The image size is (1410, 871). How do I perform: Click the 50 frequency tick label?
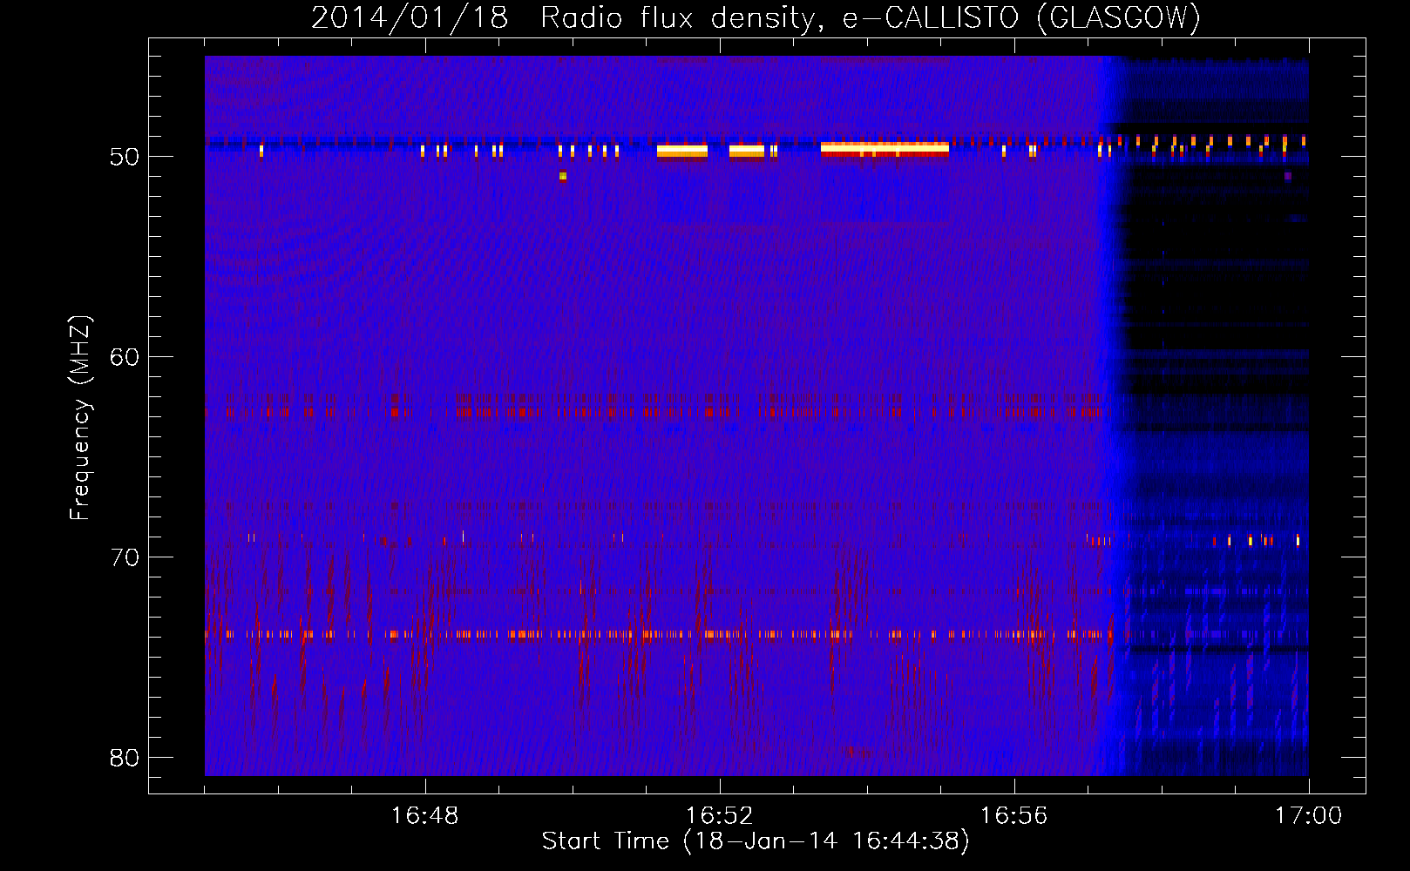[125, 158]
